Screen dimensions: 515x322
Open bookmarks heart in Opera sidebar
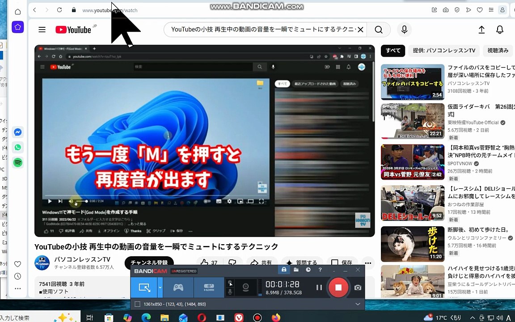point(18,264)
